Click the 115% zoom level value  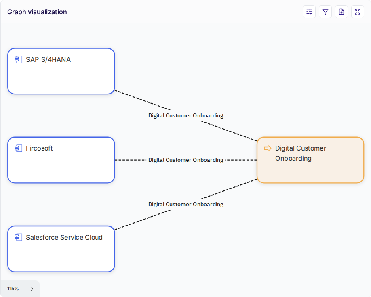(x=13, y=289)
